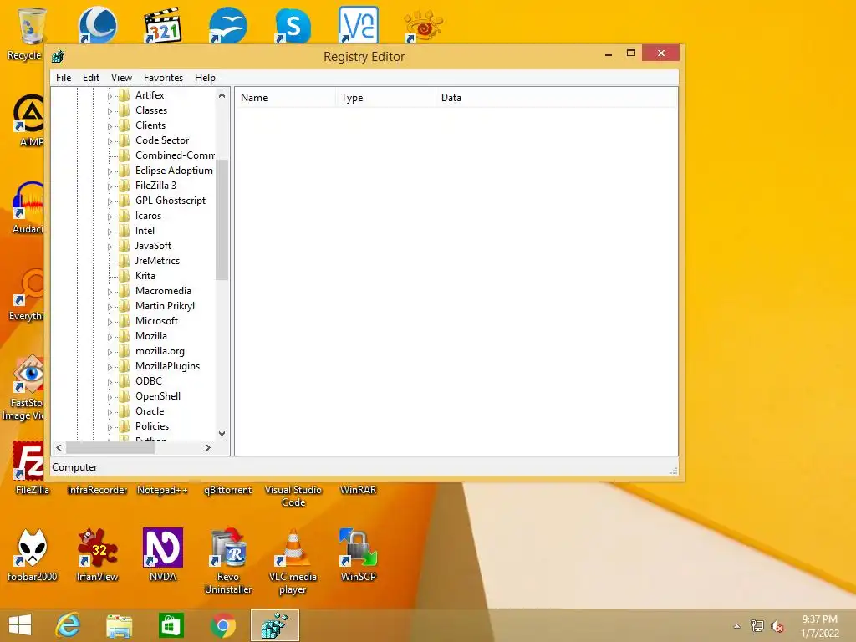Open the Start menu
This screenshot has height=642, width=856.
[x=20, y=625]
